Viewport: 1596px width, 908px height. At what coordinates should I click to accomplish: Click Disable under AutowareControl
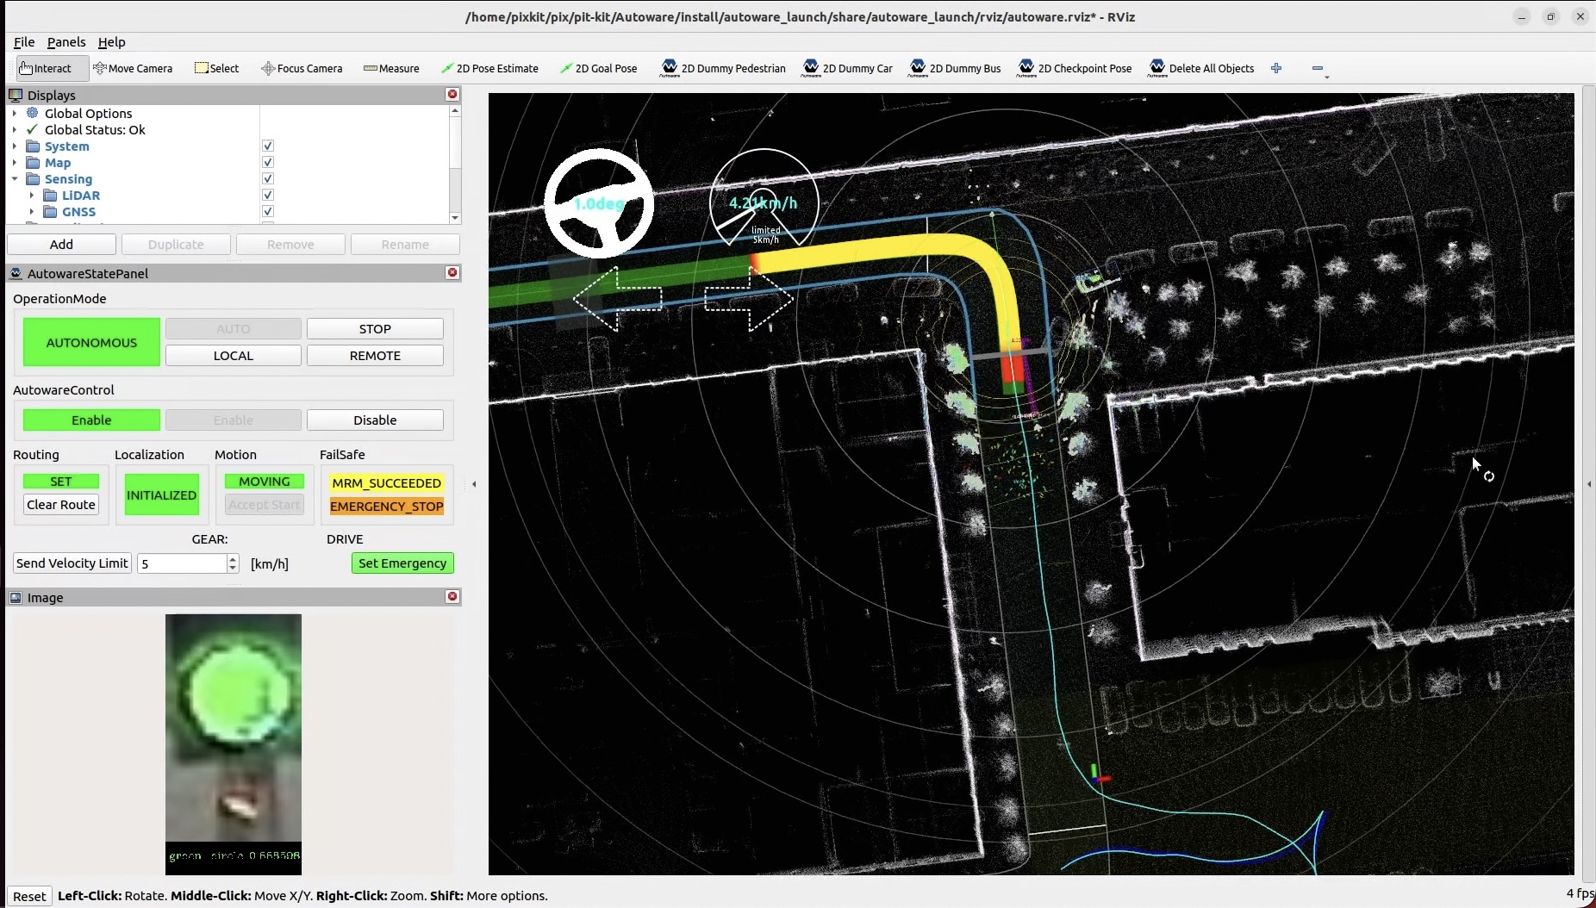(375, 420)
